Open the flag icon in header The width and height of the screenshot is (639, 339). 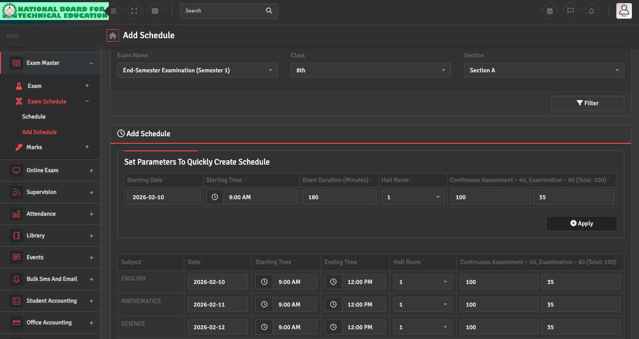coord(571,11)
